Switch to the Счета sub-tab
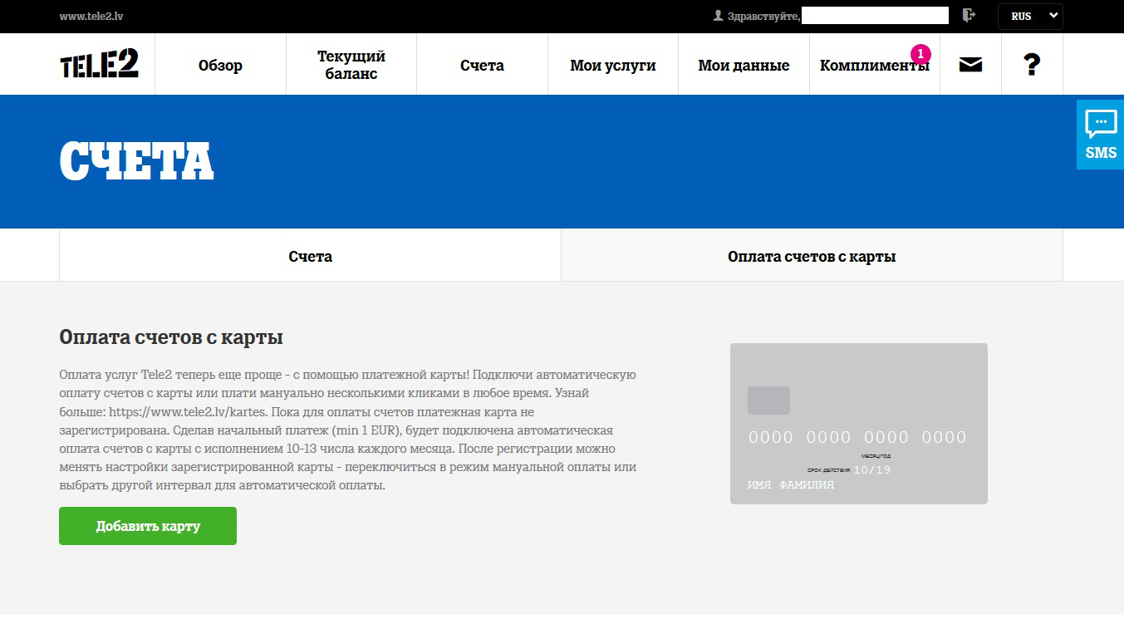1124x619 pixels. tap(311, 256)
